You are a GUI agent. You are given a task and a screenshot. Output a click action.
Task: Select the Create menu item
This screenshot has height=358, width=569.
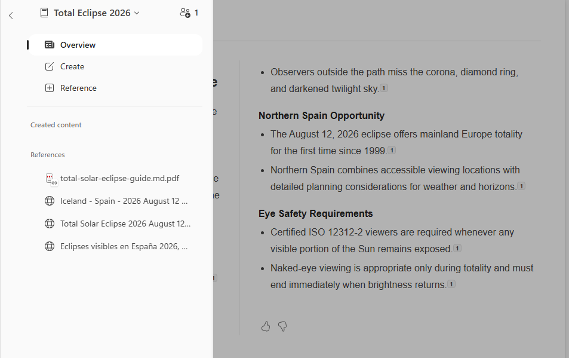(115, 66)
